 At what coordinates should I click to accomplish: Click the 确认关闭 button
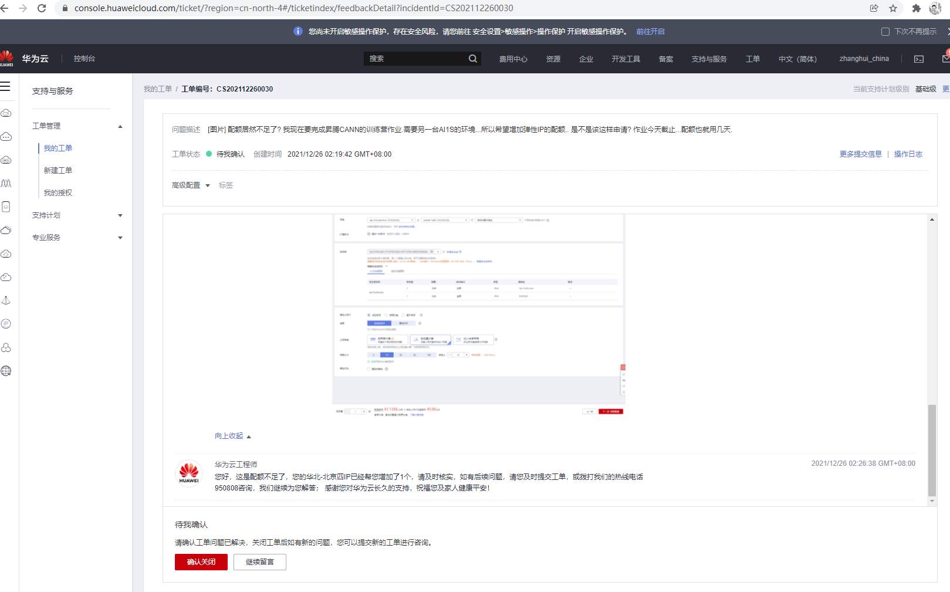(201, 562)
